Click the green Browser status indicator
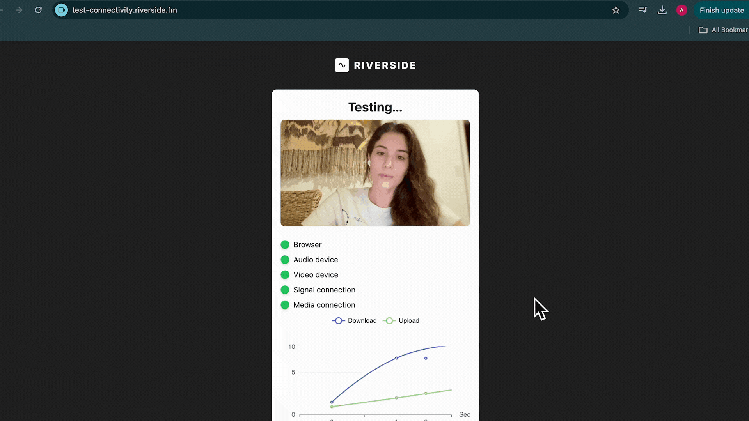This screenshot has width=749, height=421. pos(285,244)
